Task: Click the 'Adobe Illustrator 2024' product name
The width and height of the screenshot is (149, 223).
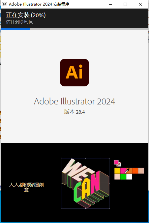Action: (74, 101)
